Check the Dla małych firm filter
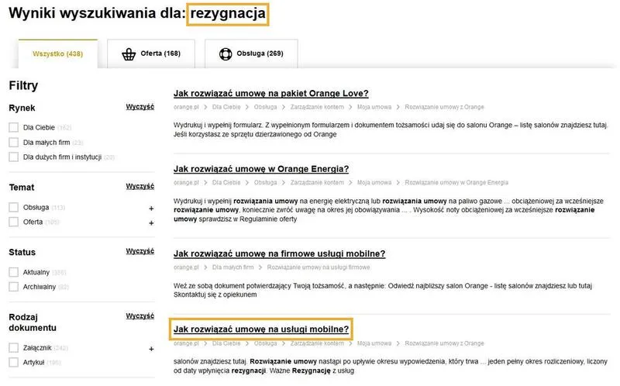620x386 pixels. coord(14,143)
